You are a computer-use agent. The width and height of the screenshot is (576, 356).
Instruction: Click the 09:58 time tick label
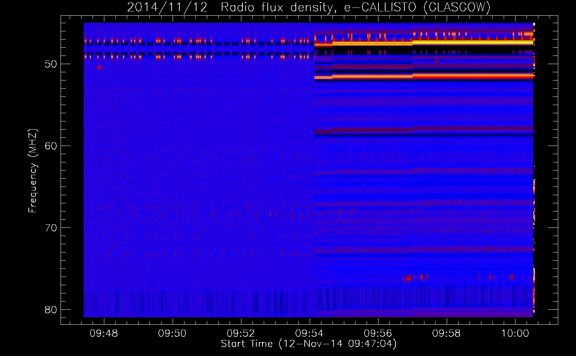click(446, 334)
